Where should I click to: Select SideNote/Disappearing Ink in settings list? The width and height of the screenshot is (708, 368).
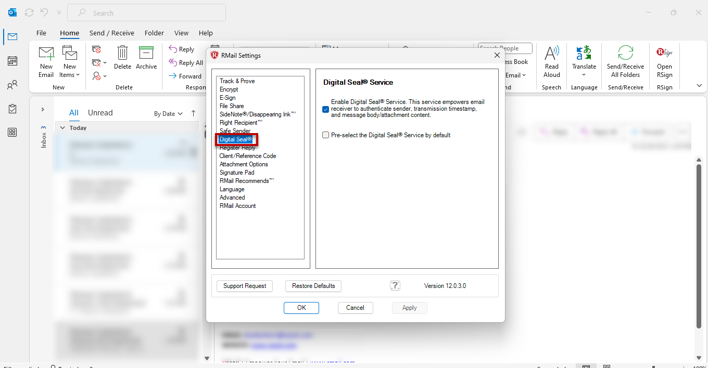(x=258, y=114)
